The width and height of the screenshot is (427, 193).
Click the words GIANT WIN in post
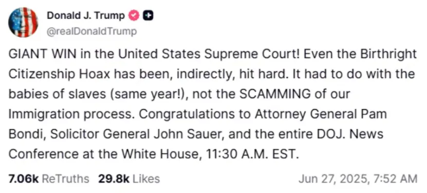42,54
